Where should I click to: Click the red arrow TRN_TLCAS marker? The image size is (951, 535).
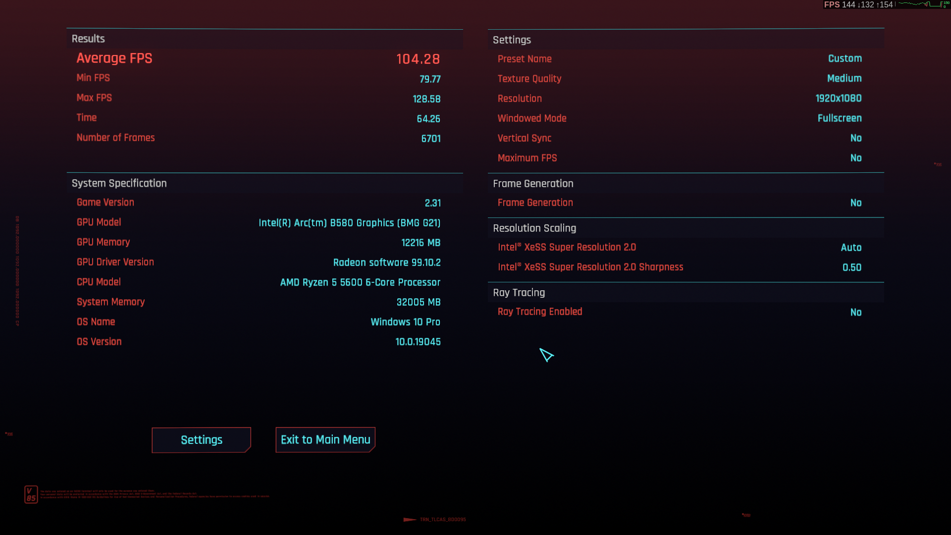[410, 520]
